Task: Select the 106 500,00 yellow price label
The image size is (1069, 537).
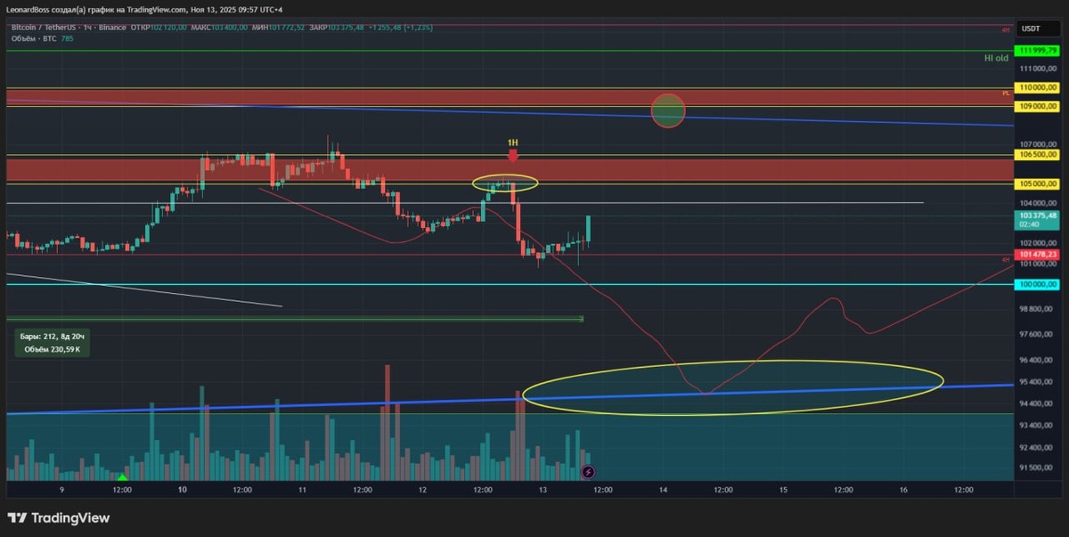Action: [1038, 154]
